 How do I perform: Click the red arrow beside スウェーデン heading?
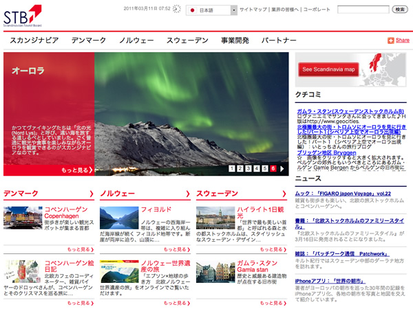pyautogui.click(x=284, y=194)
